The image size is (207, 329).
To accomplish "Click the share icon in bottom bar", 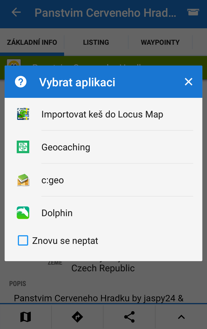I will [129, 317].
